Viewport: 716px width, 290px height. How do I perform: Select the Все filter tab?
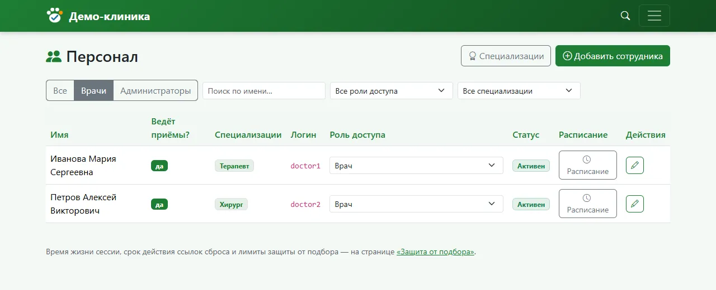(x=60, y=90)
